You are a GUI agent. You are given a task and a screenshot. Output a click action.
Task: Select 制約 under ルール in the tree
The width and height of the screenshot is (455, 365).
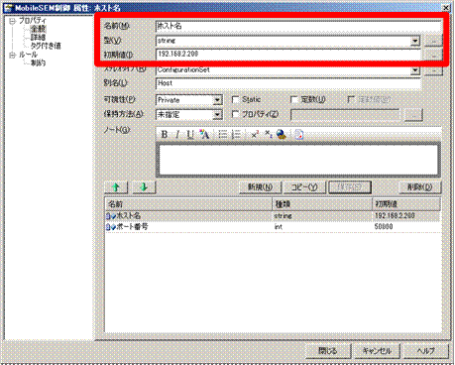point(38,62)
